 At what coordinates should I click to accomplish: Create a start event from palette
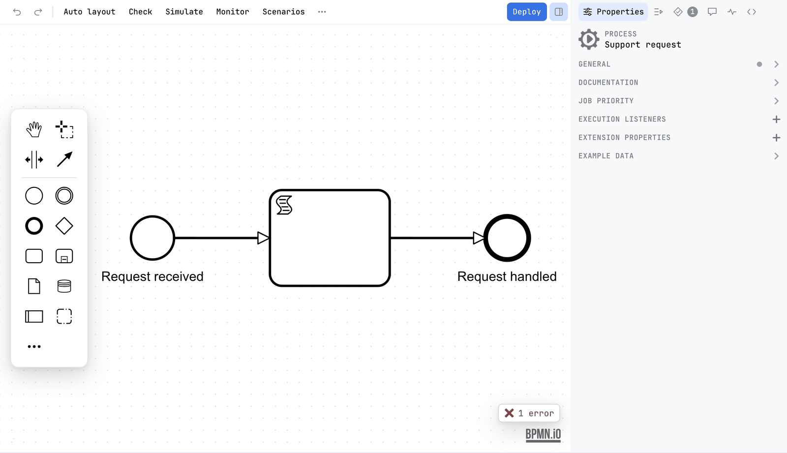click(34, 196)
